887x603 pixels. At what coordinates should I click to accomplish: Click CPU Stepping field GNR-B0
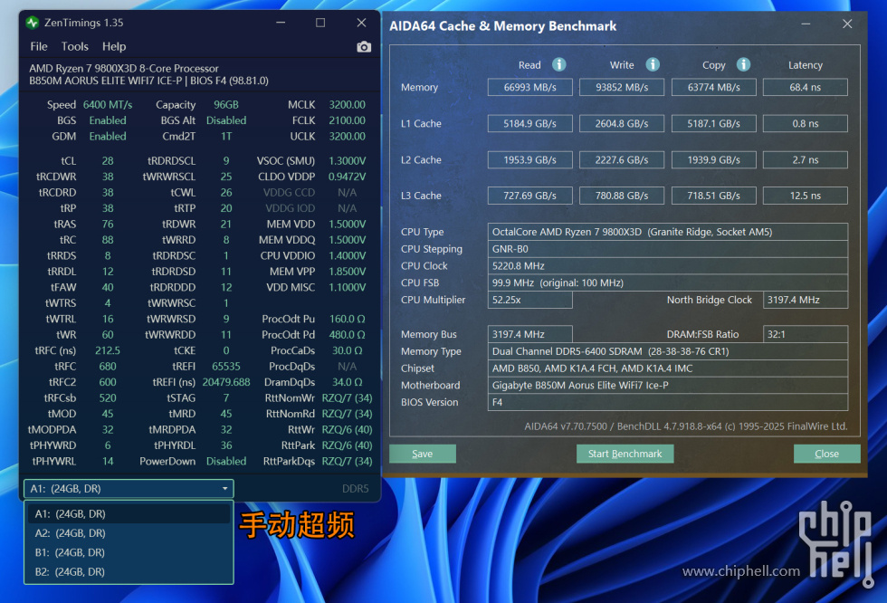[x=668, y=249]
